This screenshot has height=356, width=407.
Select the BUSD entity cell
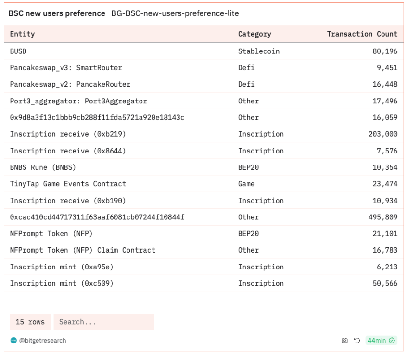pyautogui.click(x=18, y=51)
